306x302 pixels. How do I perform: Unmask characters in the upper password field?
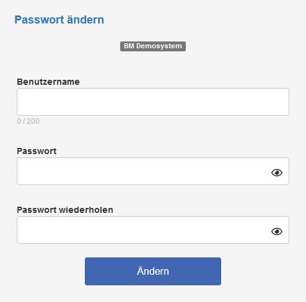click(x=277, y=173)
